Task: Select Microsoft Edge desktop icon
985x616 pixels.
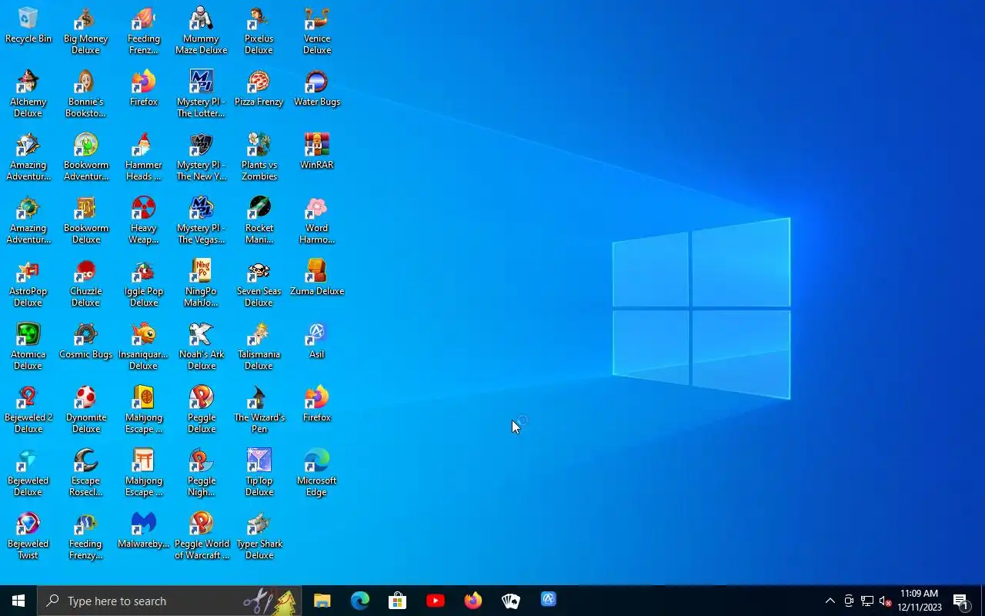Action: [x=317, y=473]
